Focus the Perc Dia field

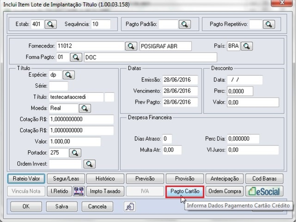[x=243, y=139]
